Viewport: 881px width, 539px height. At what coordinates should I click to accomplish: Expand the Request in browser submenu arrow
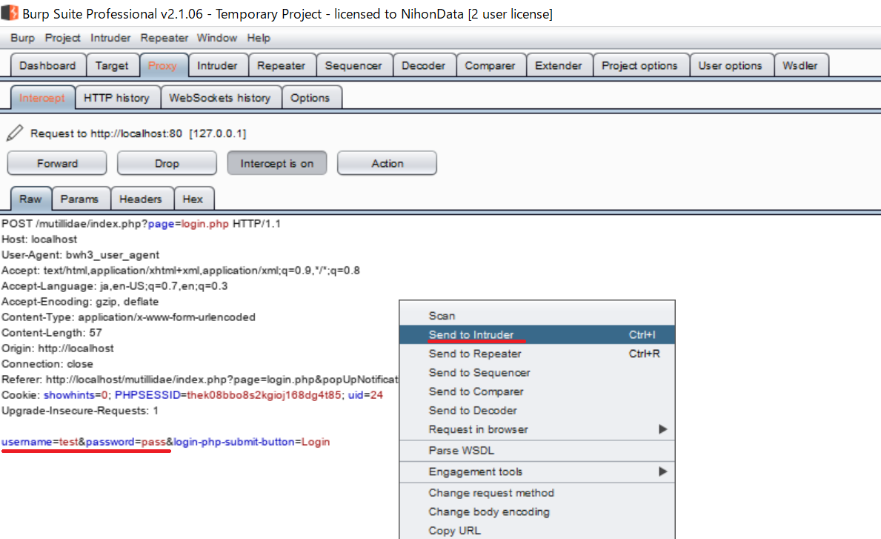pyautogui.click(x=663, y=429)
